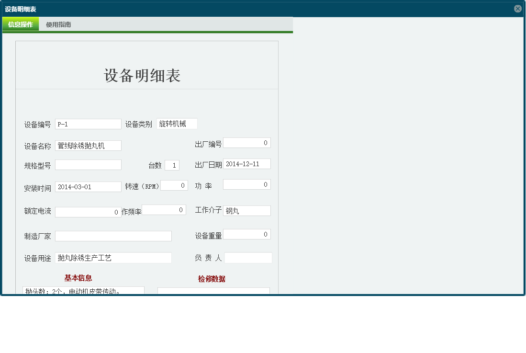
Task: Click the 设备用途 field with 抛丸除锈生产工艺
Action: 113,258
